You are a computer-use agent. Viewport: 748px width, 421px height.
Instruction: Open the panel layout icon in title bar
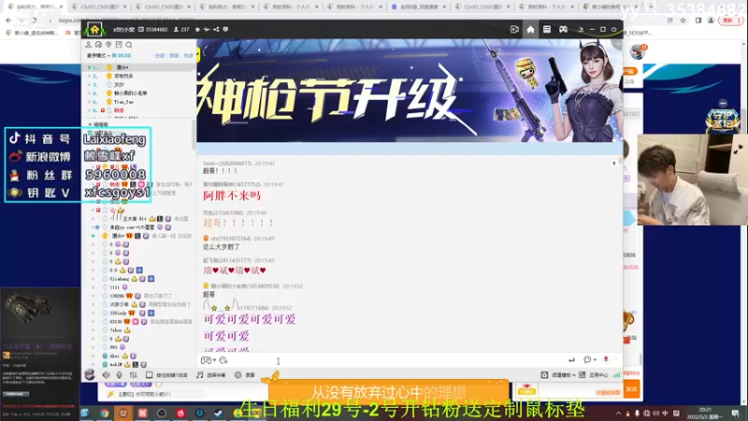[547, 30]
